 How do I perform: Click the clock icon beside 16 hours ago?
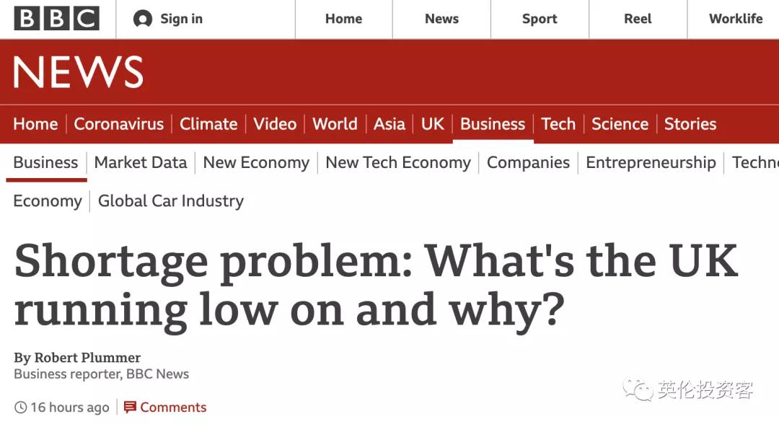coord(20,407)
